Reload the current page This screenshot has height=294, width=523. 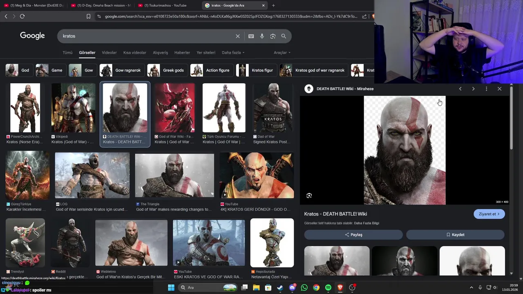pyautogui.click(x=22, y=16)
